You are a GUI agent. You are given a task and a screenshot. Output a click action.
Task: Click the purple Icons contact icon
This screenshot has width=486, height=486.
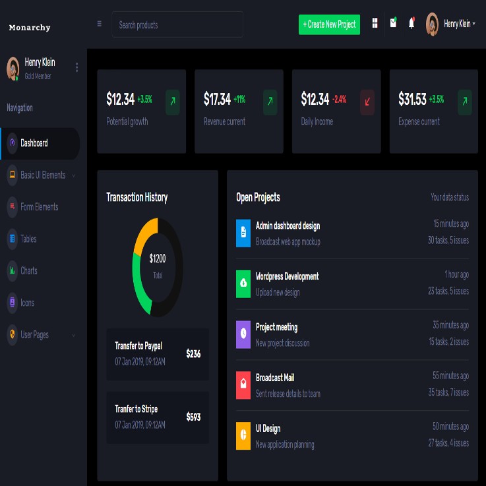[13, 303]
